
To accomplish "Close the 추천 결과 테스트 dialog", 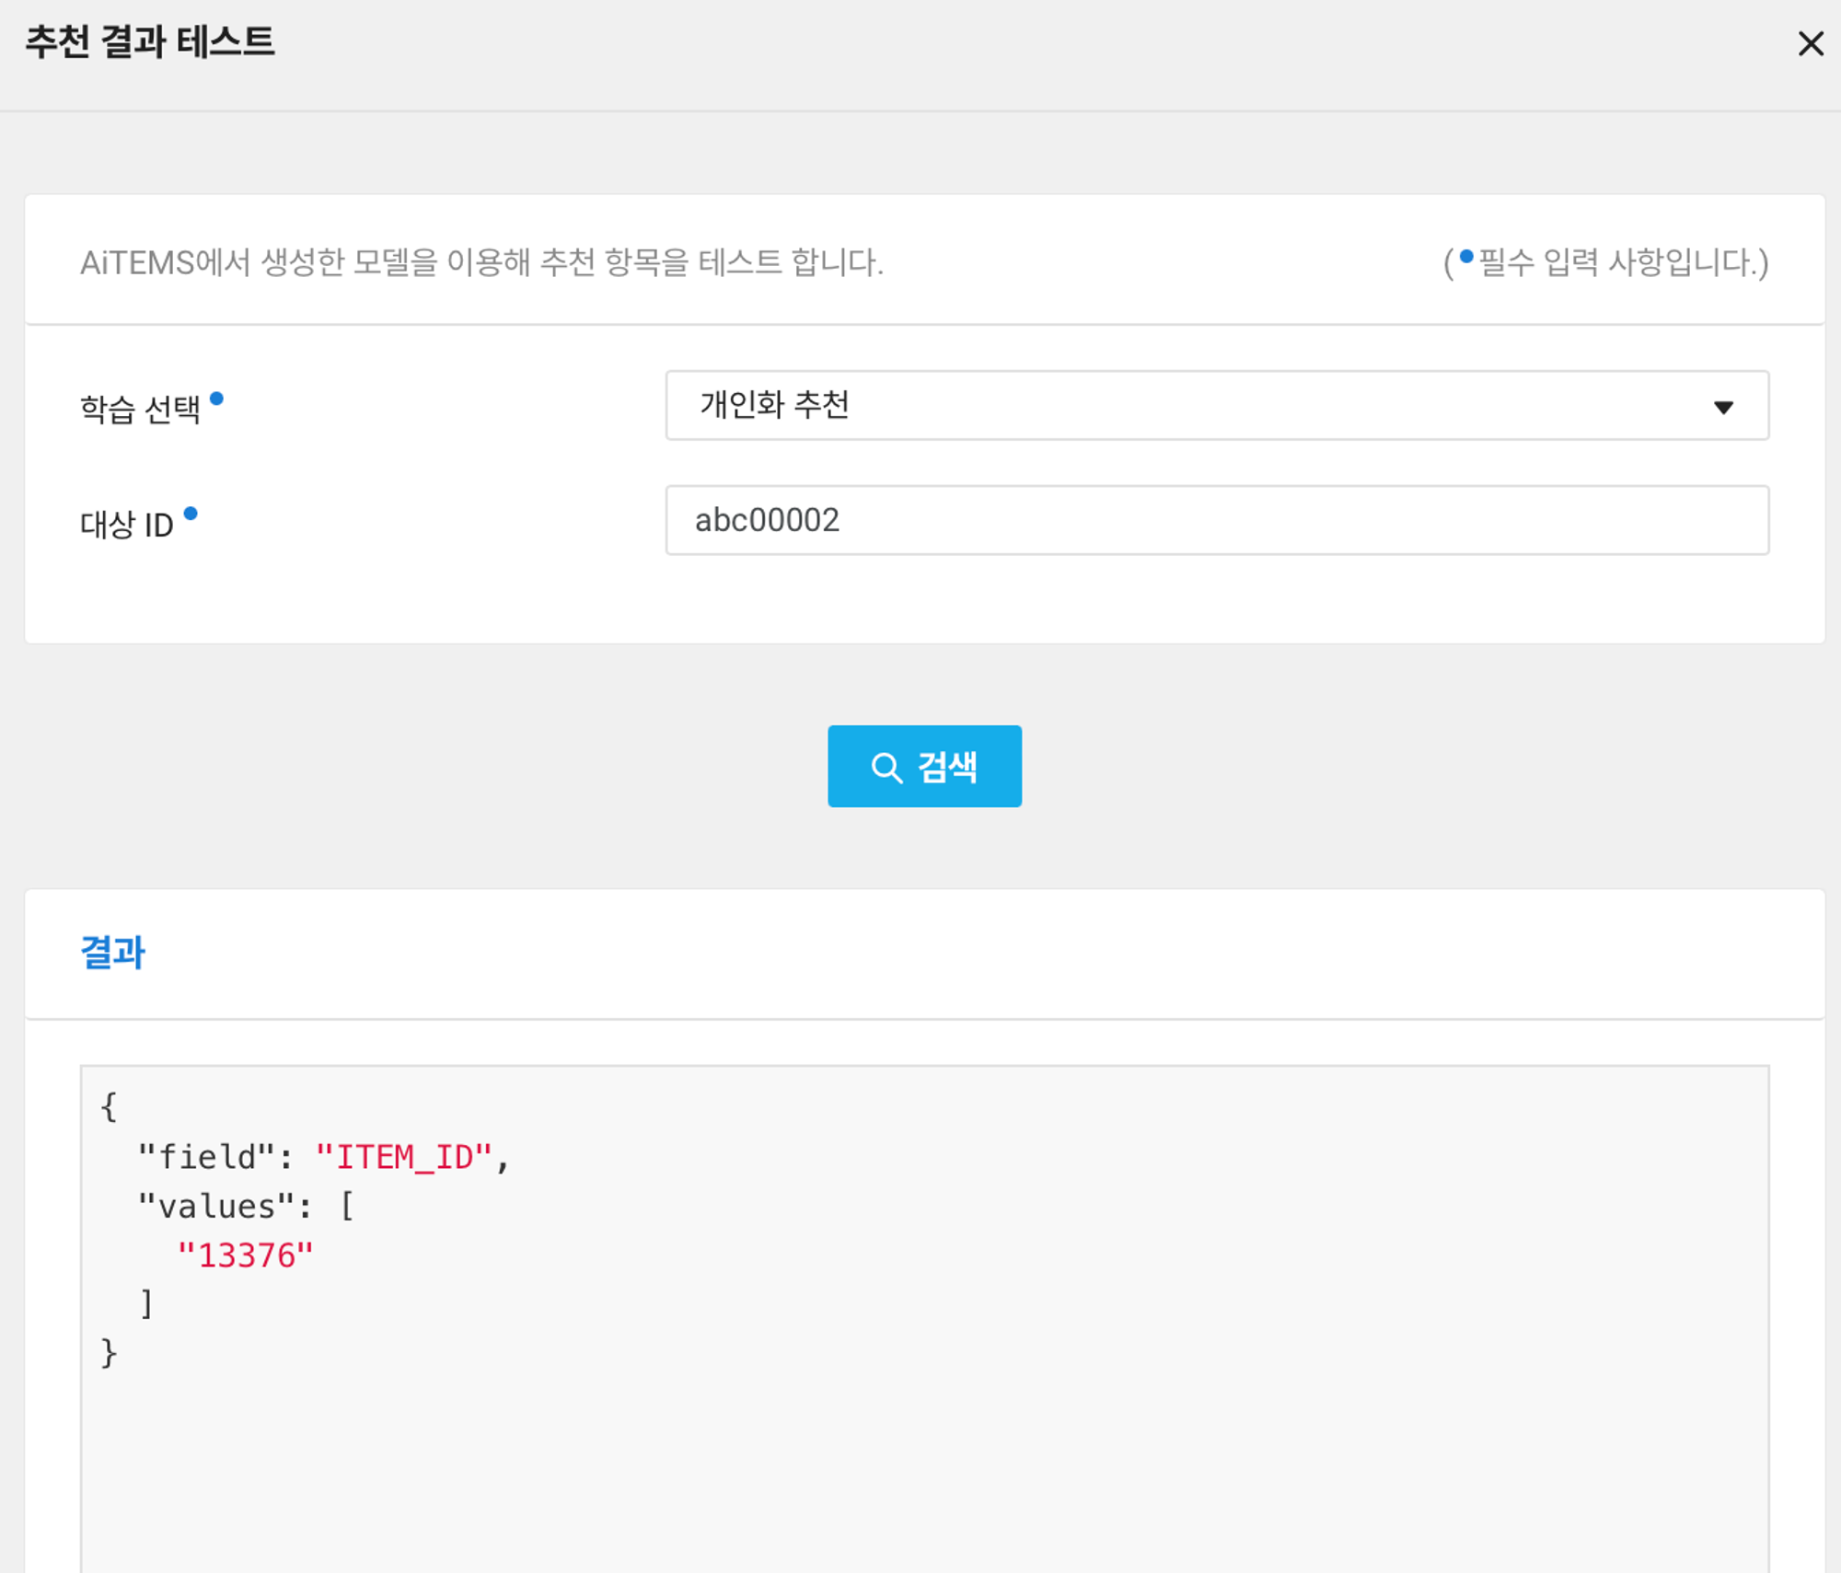I will click(x=1810, y=43).
